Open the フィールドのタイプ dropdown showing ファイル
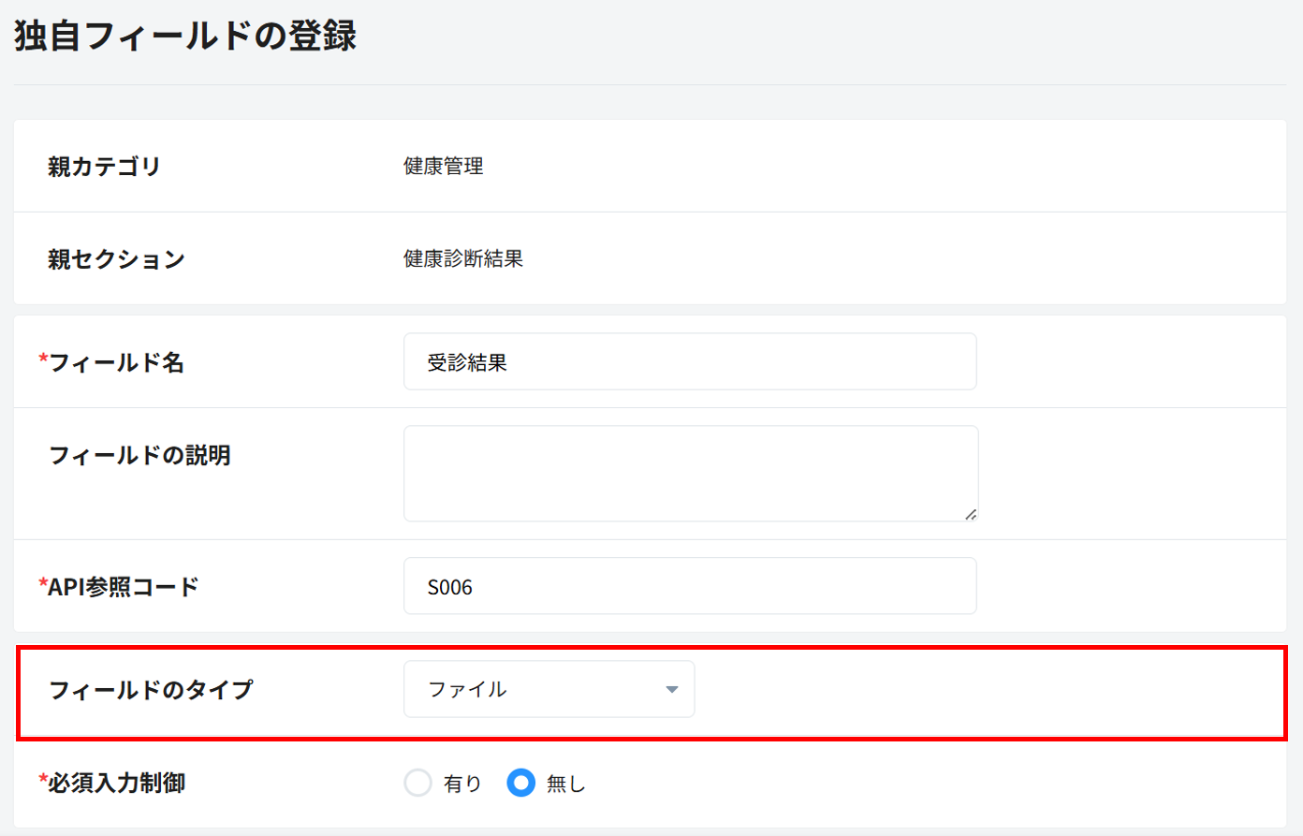 pos(549,690)
